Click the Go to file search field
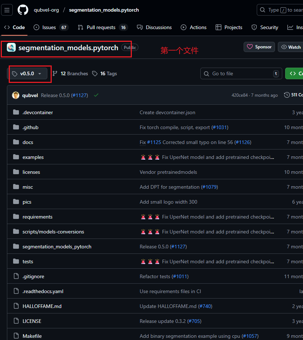Image resolution: width=303 pixels, height=340 pixels. click(x=241, y=73)
